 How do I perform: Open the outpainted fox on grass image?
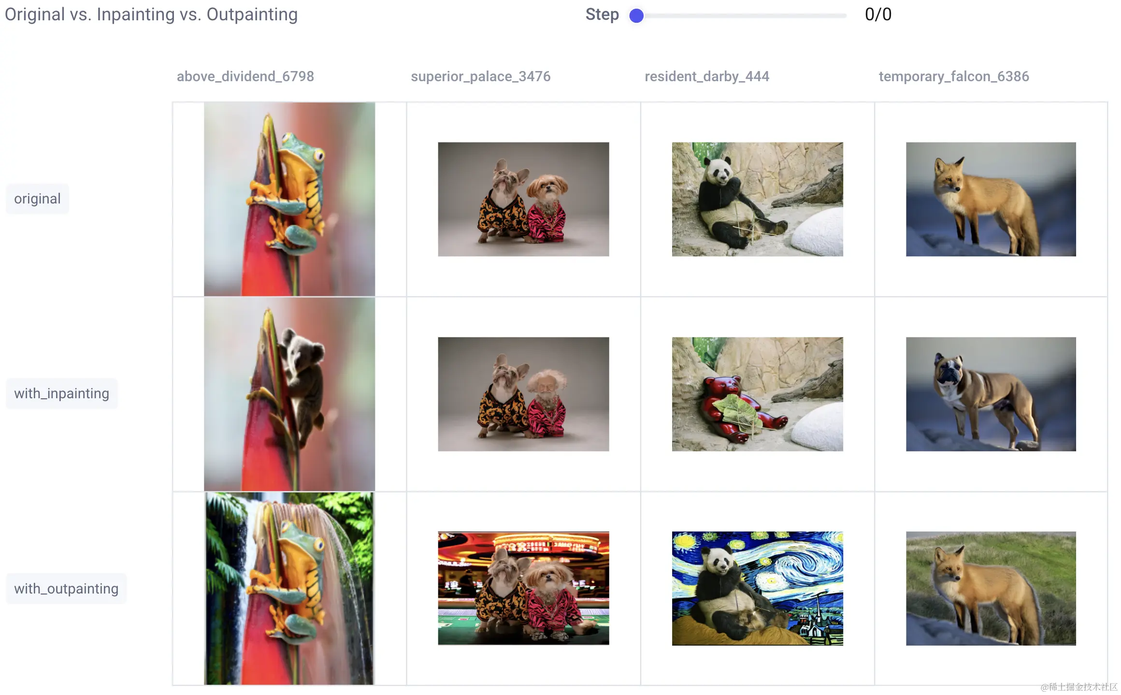991,588
